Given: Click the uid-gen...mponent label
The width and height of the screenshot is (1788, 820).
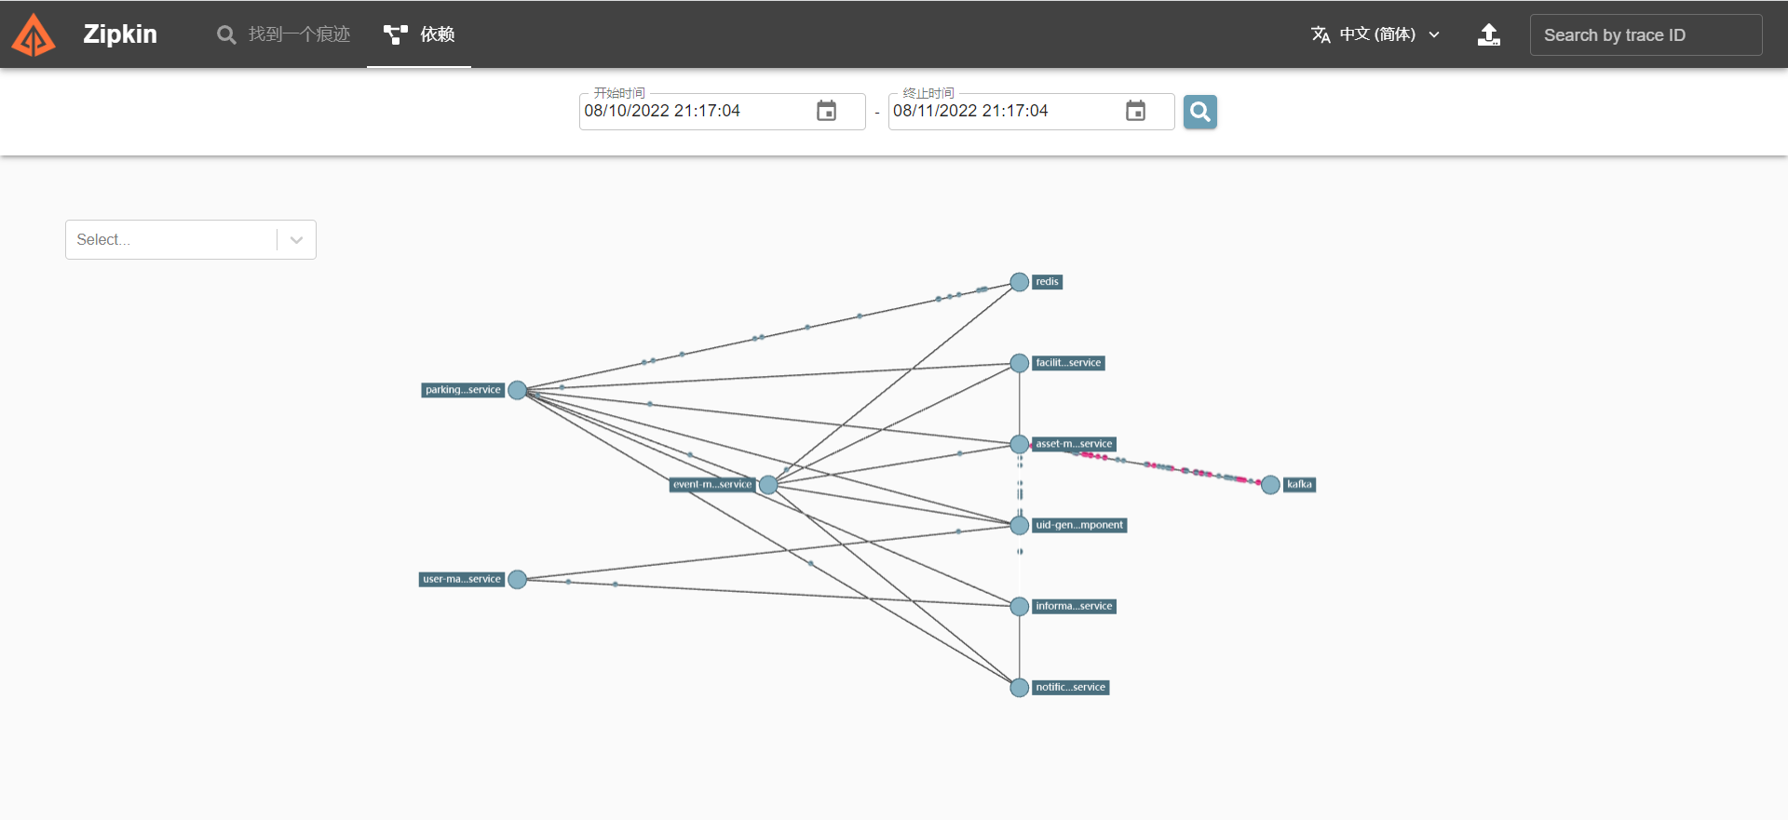Looking at the screenshot, I should point(1079,525).
